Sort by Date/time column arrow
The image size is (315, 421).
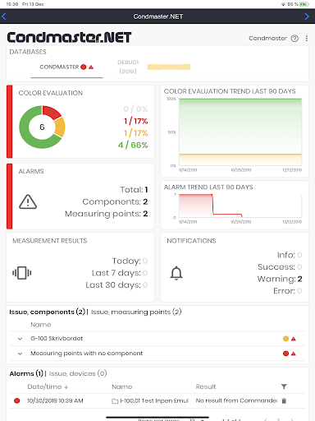(66, 386)
